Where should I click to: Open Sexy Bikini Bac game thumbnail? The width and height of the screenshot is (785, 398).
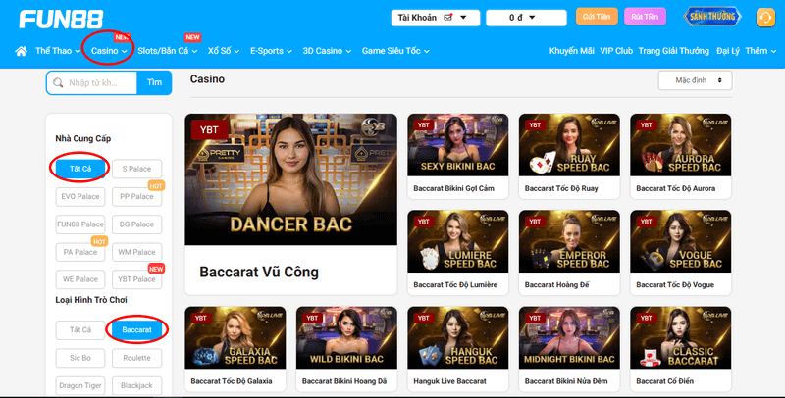click(458, 145)
